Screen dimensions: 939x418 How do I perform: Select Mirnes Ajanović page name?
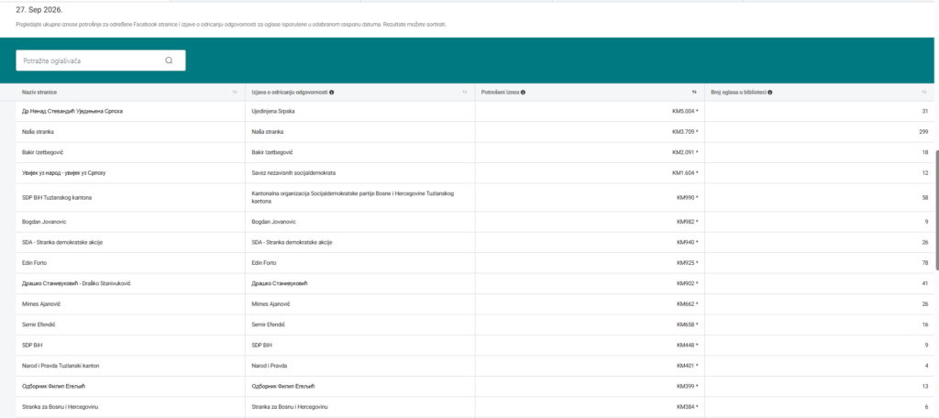click(41, 304)
